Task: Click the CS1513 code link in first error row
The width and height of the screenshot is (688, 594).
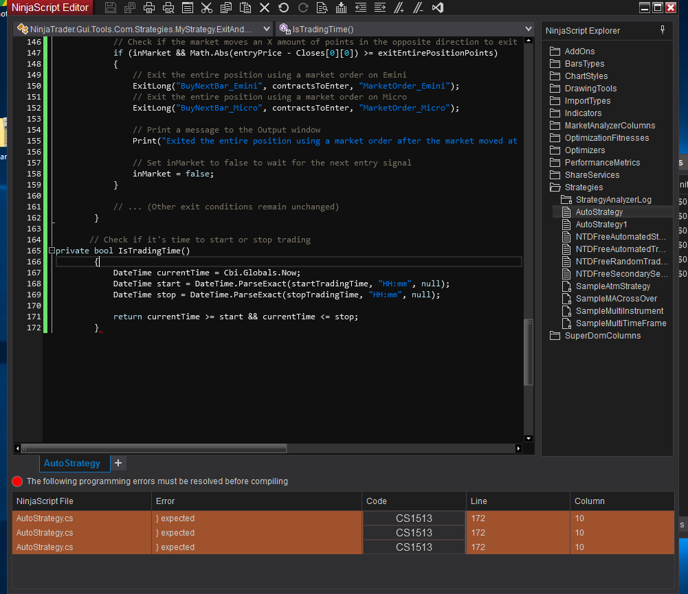Action: pos(414,518)
